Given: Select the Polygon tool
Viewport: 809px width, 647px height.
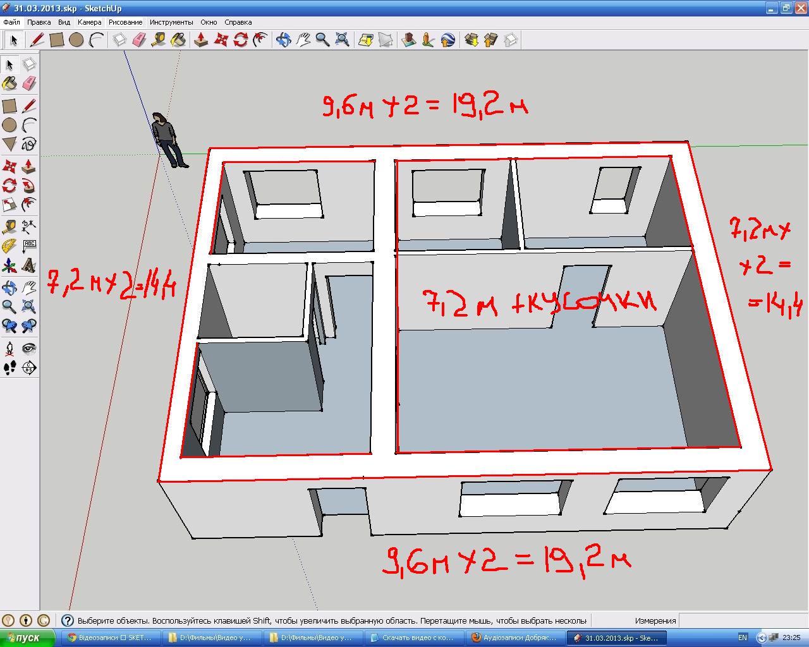Looking at the screenshot, I should tap(9, 144).
